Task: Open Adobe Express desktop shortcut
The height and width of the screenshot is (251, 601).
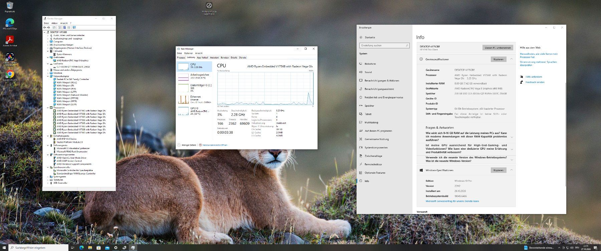Action: [x=10, y=59]
